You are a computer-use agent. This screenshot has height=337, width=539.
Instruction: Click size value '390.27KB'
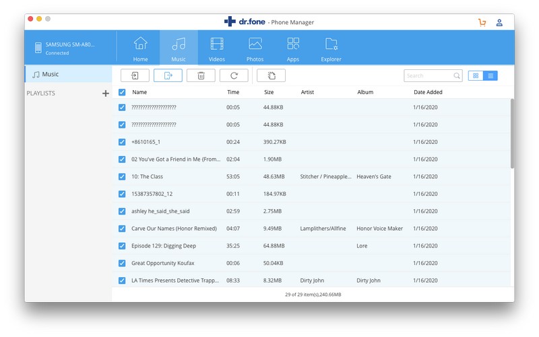click(x=274, y=142)
